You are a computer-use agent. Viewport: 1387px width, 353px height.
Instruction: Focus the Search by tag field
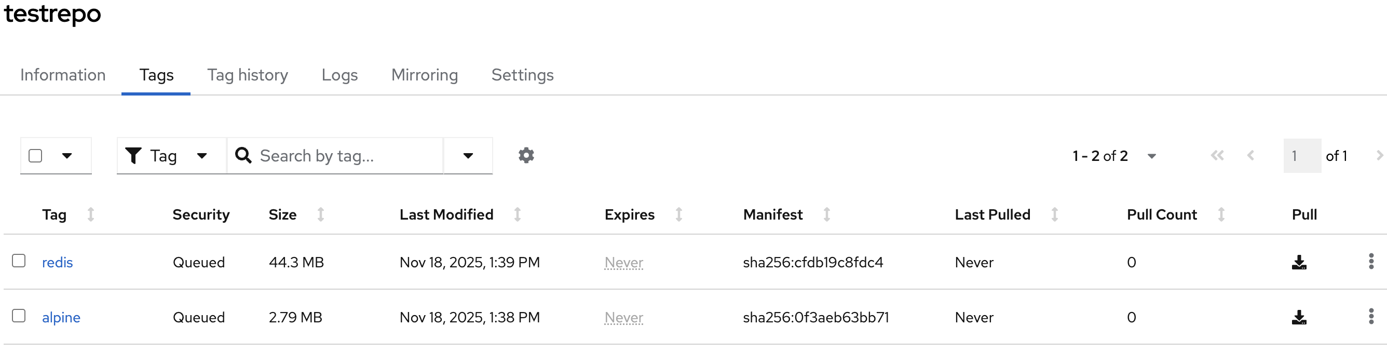345,156
